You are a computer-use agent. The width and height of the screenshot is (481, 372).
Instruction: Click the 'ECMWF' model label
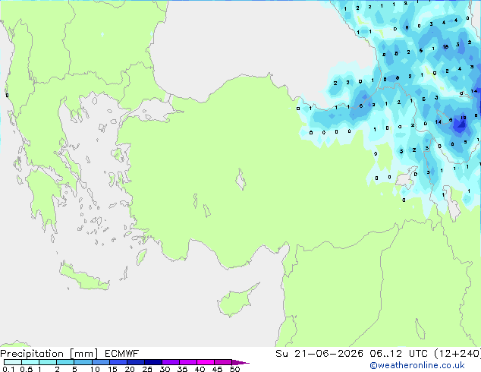coord(122,354)
